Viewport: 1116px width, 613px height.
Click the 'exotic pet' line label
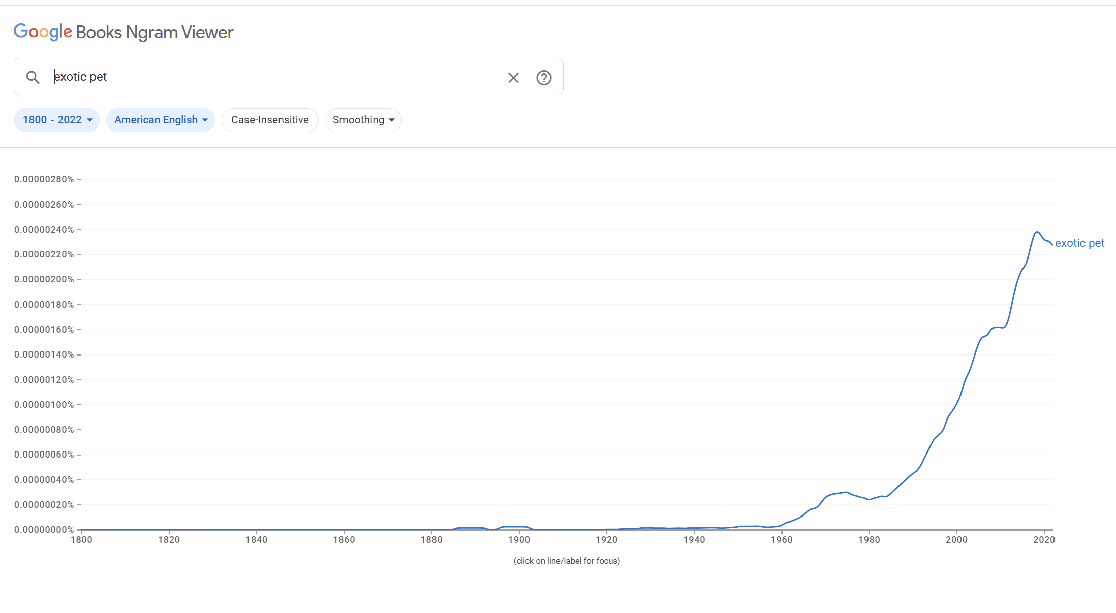pyautogui.click(x=1079, y=243)
